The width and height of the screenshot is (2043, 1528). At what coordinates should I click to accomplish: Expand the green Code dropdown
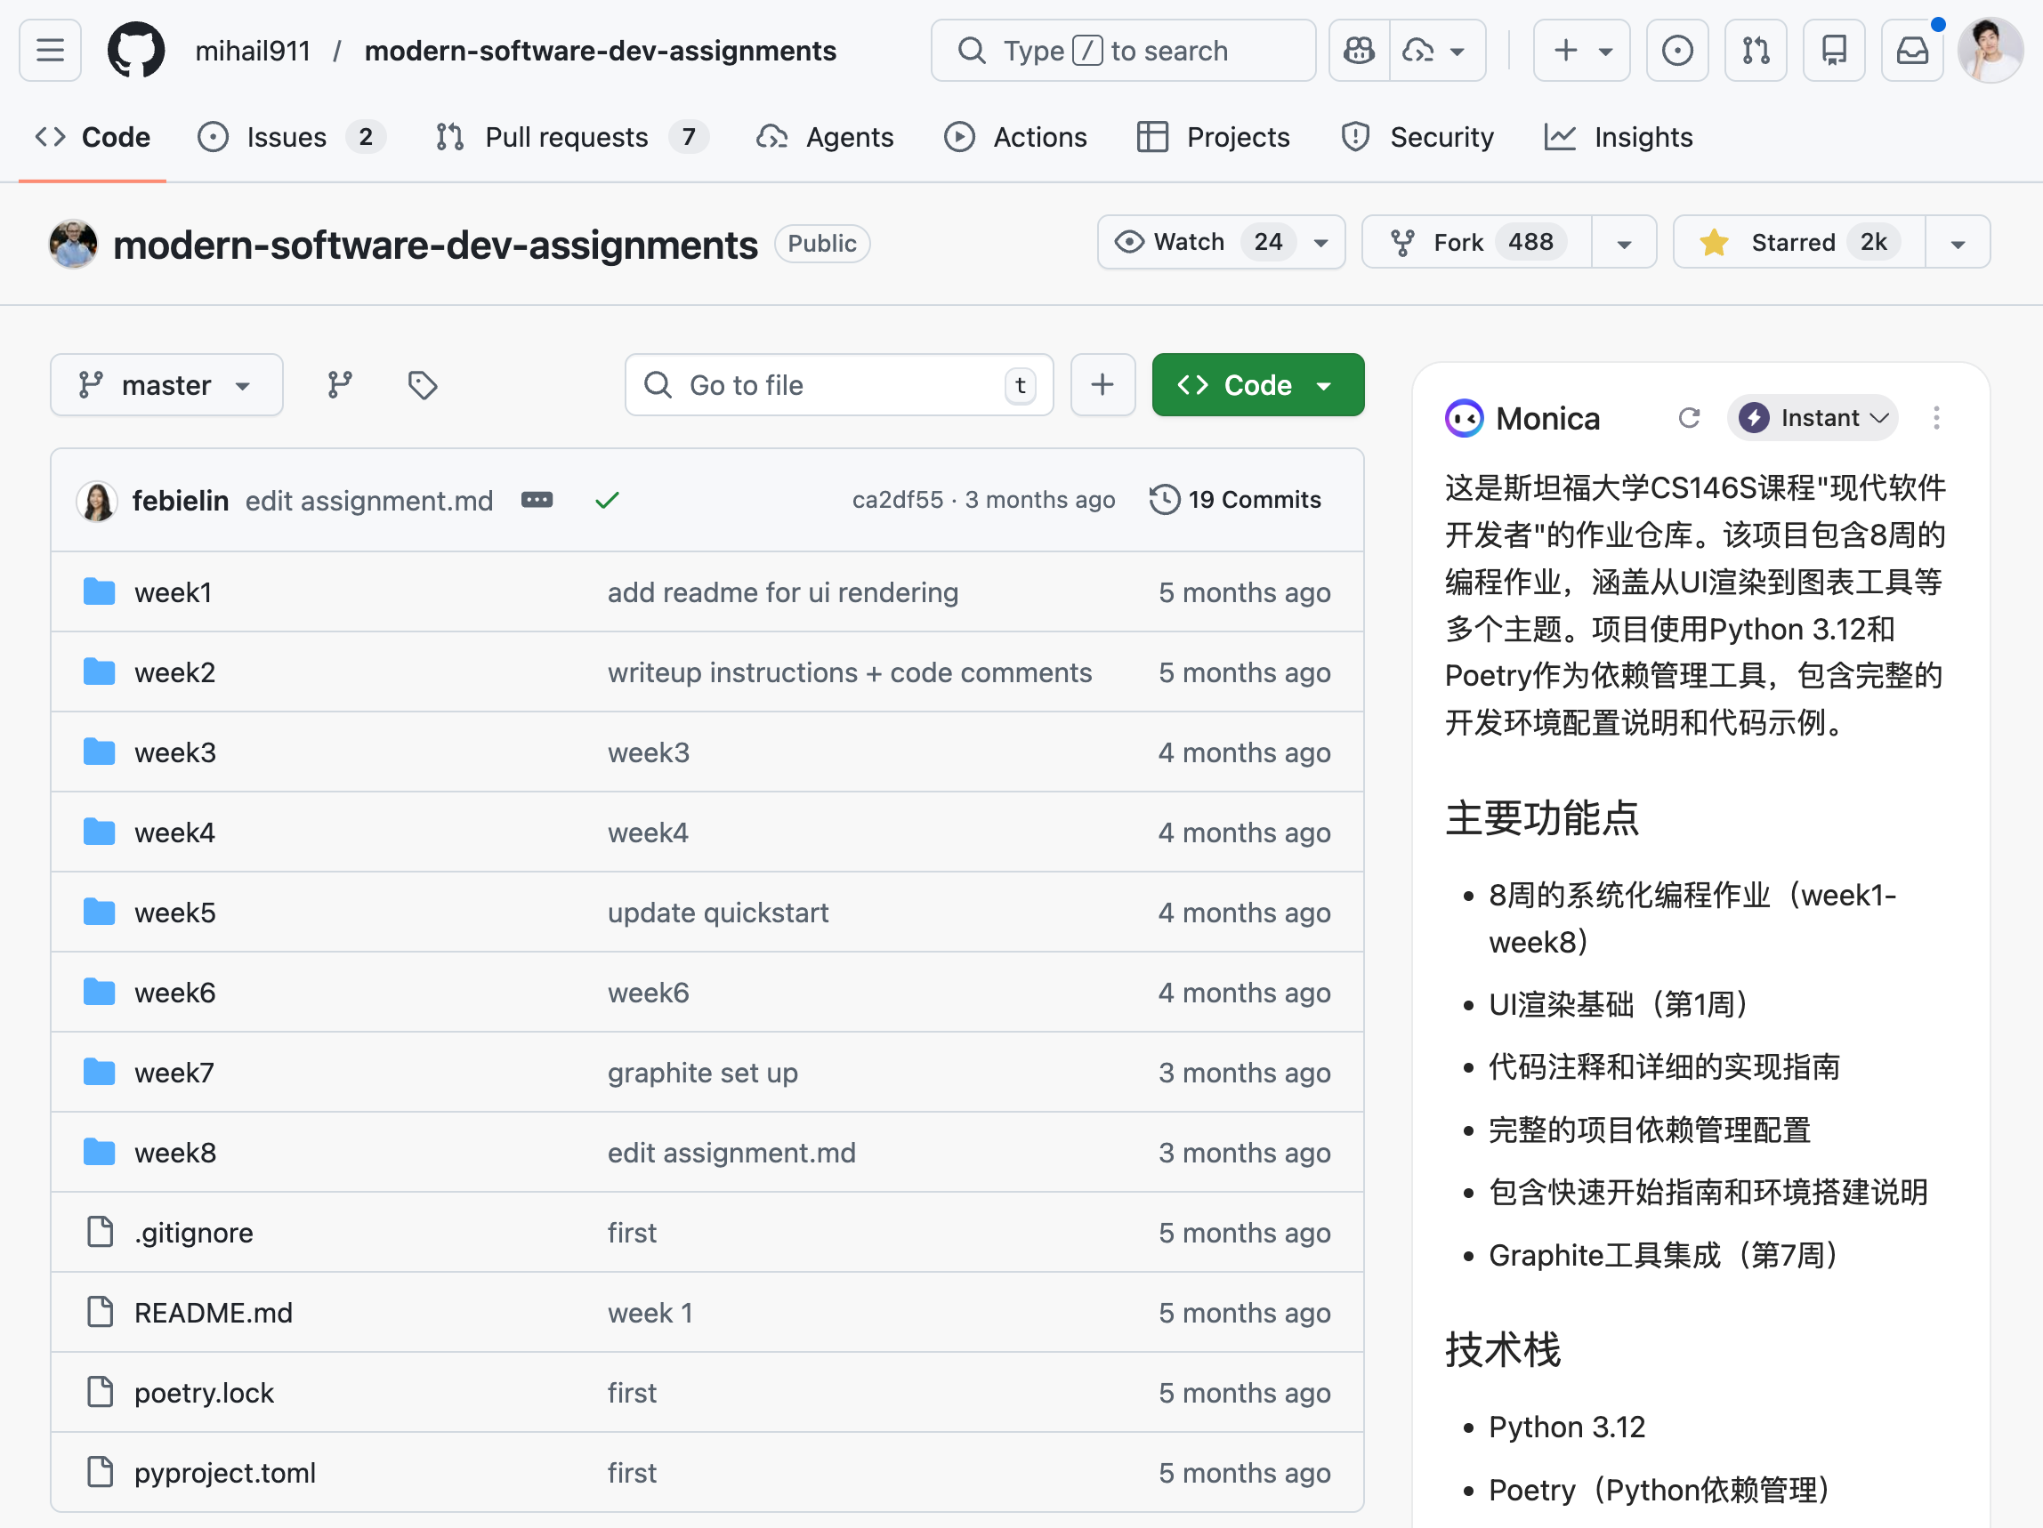[x=1256, y=385]
